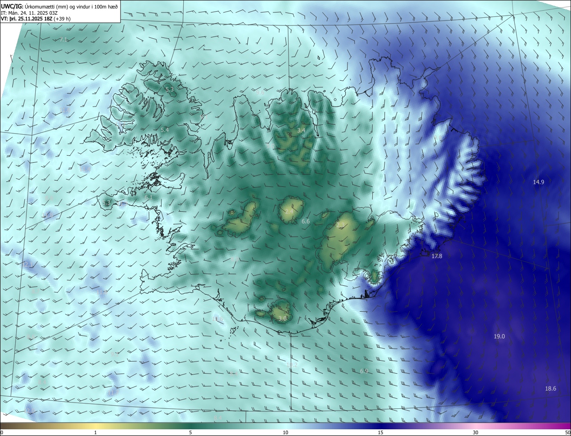This screenshot has width=571, height=436.
Task: Click the map title 'UWC/IG: Úrkomumætti (mm) og vindur í 100m hæð'
Action: point(59,6)
